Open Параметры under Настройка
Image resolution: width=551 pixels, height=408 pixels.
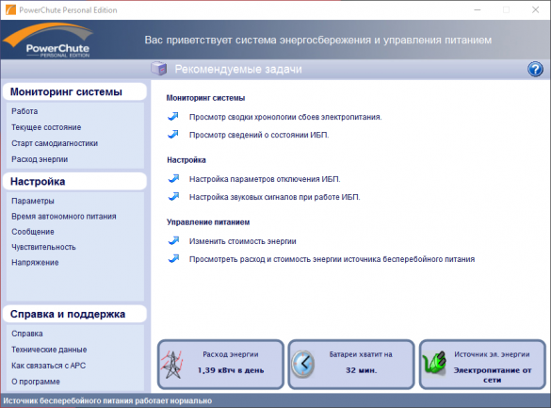[33, 201]
